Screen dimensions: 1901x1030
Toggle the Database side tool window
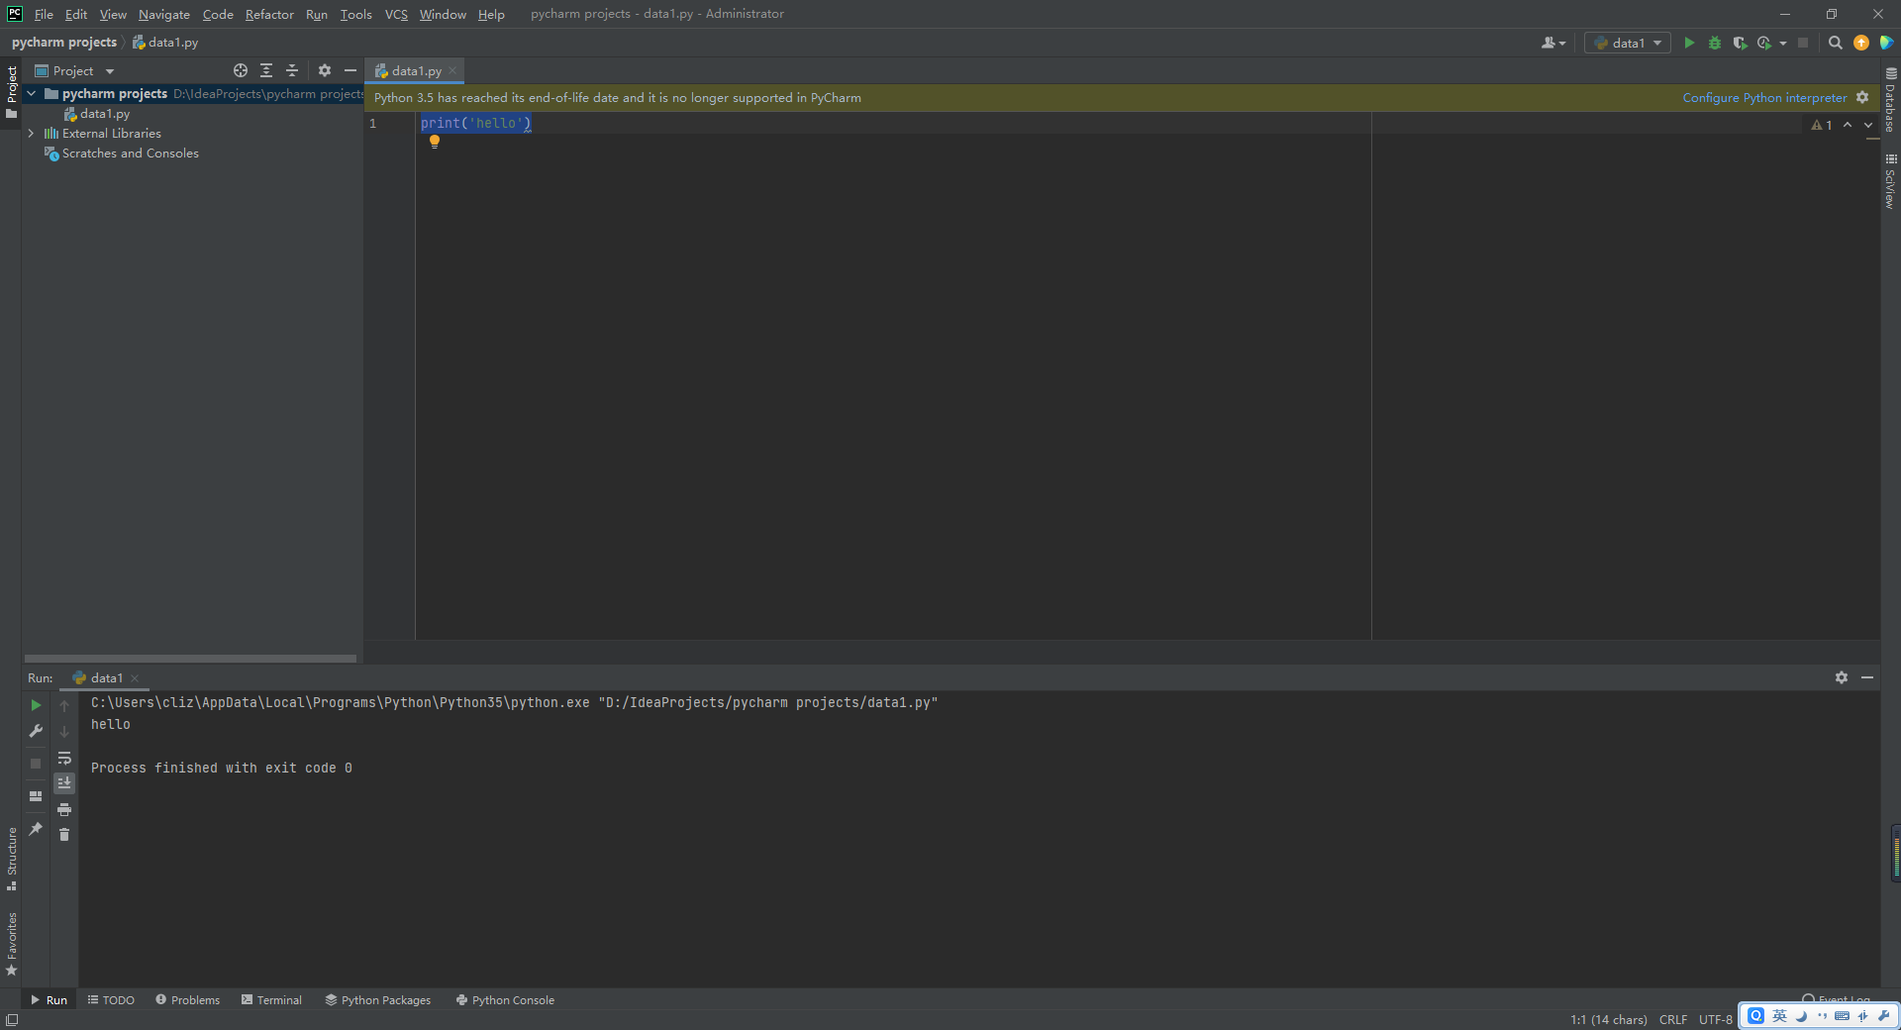(x=1890, y=100)
